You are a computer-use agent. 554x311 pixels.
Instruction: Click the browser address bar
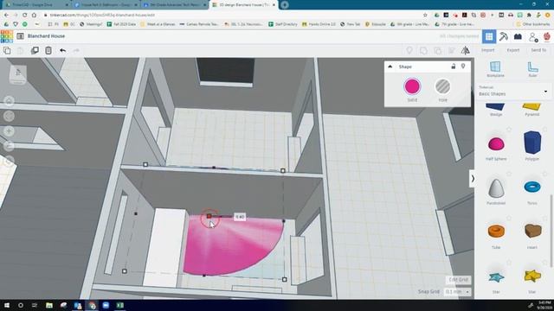pos(233,16)
